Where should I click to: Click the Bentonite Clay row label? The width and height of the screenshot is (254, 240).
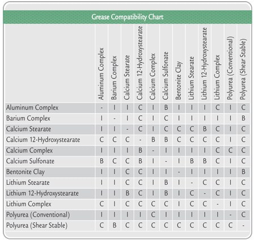[26, 172]
